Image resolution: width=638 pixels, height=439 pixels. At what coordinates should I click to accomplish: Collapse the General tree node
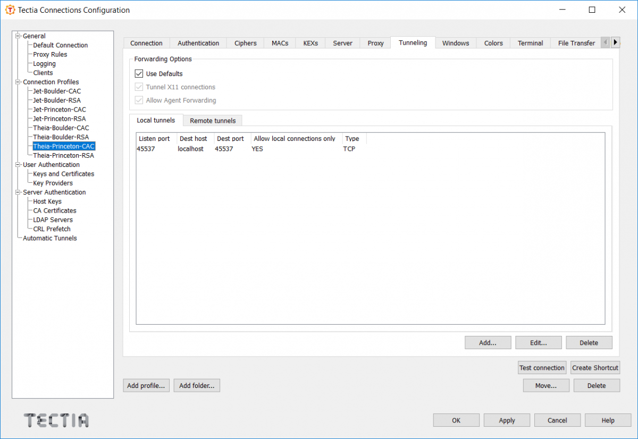pyautogui.click(x=18, y=36)
